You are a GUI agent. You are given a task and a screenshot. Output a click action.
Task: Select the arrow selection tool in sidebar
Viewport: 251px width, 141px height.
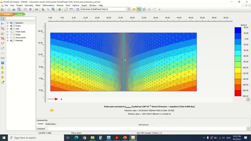[3, 19]
